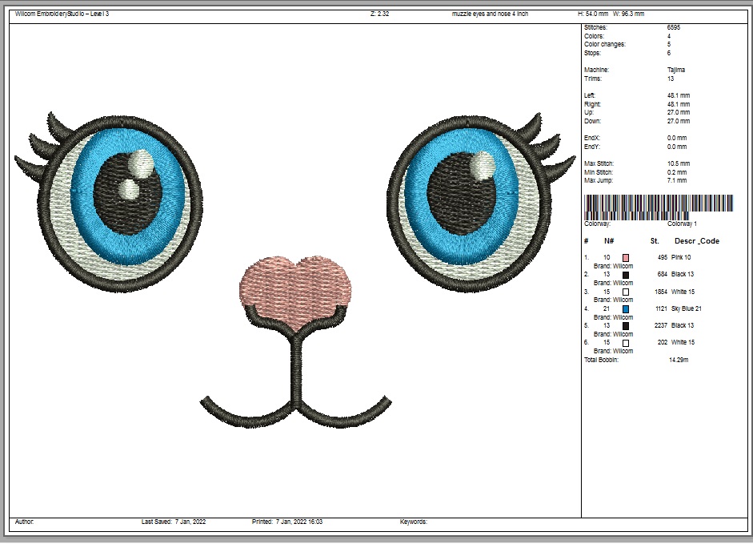The height and width of the screenshot is (544, 753).
Task: Click the Wilcom EmbroideryStudio title text
Action: 62,14
